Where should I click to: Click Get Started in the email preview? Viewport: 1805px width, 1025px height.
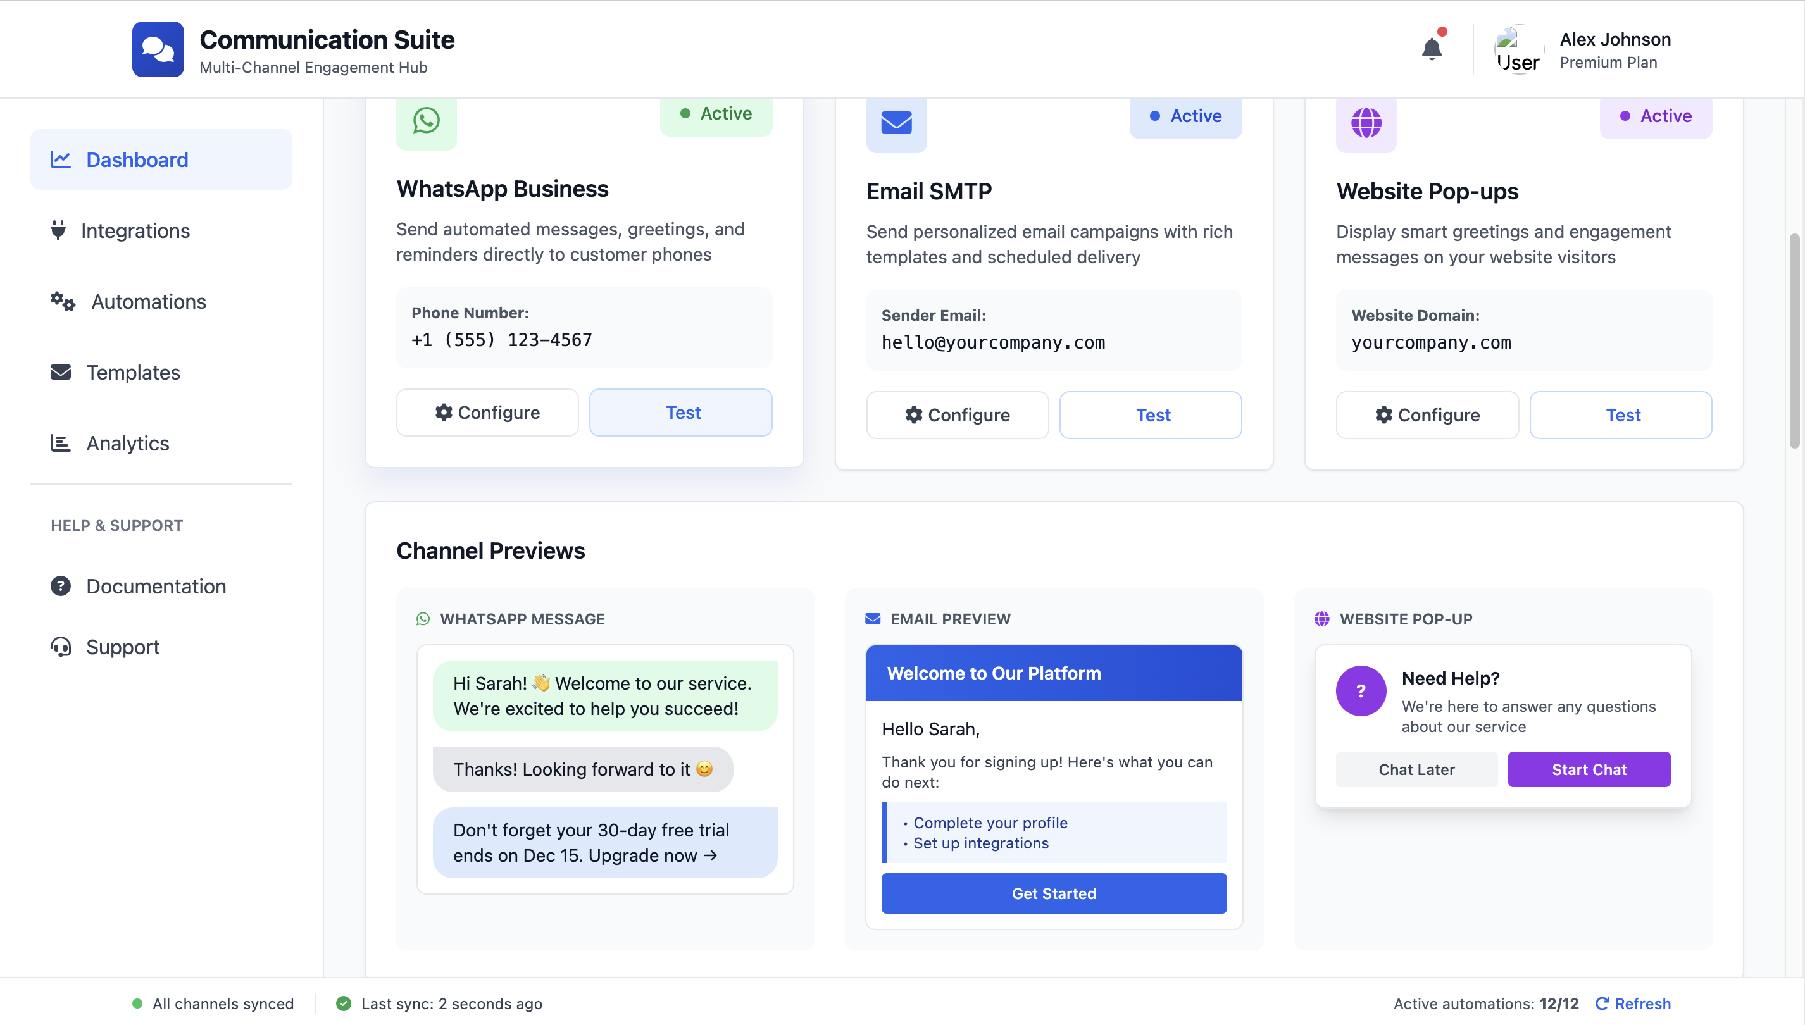(x=1053, y=893)
